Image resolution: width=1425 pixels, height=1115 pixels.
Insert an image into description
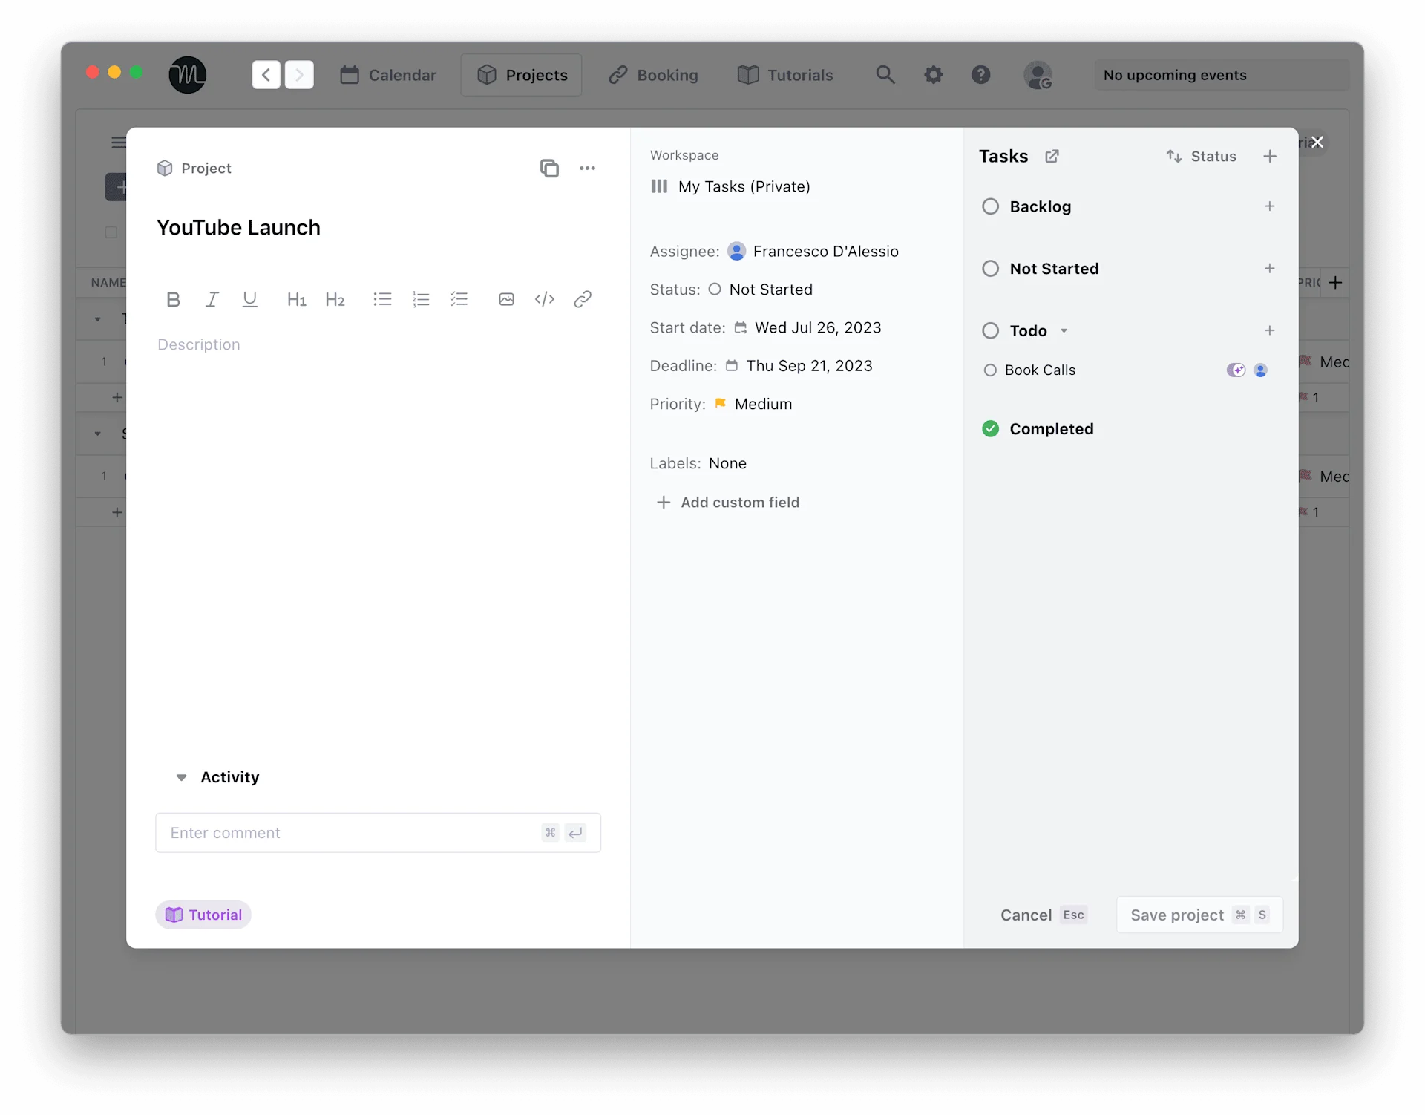click(x=506, y=299)
